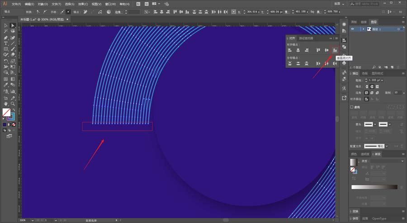
Task: Click vertical align bottom in Align panel
Action: [335, 50]
